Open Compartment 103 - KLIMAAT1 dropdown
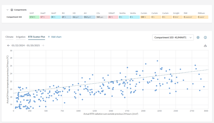 pyautogui.click(x=173, y=38)
